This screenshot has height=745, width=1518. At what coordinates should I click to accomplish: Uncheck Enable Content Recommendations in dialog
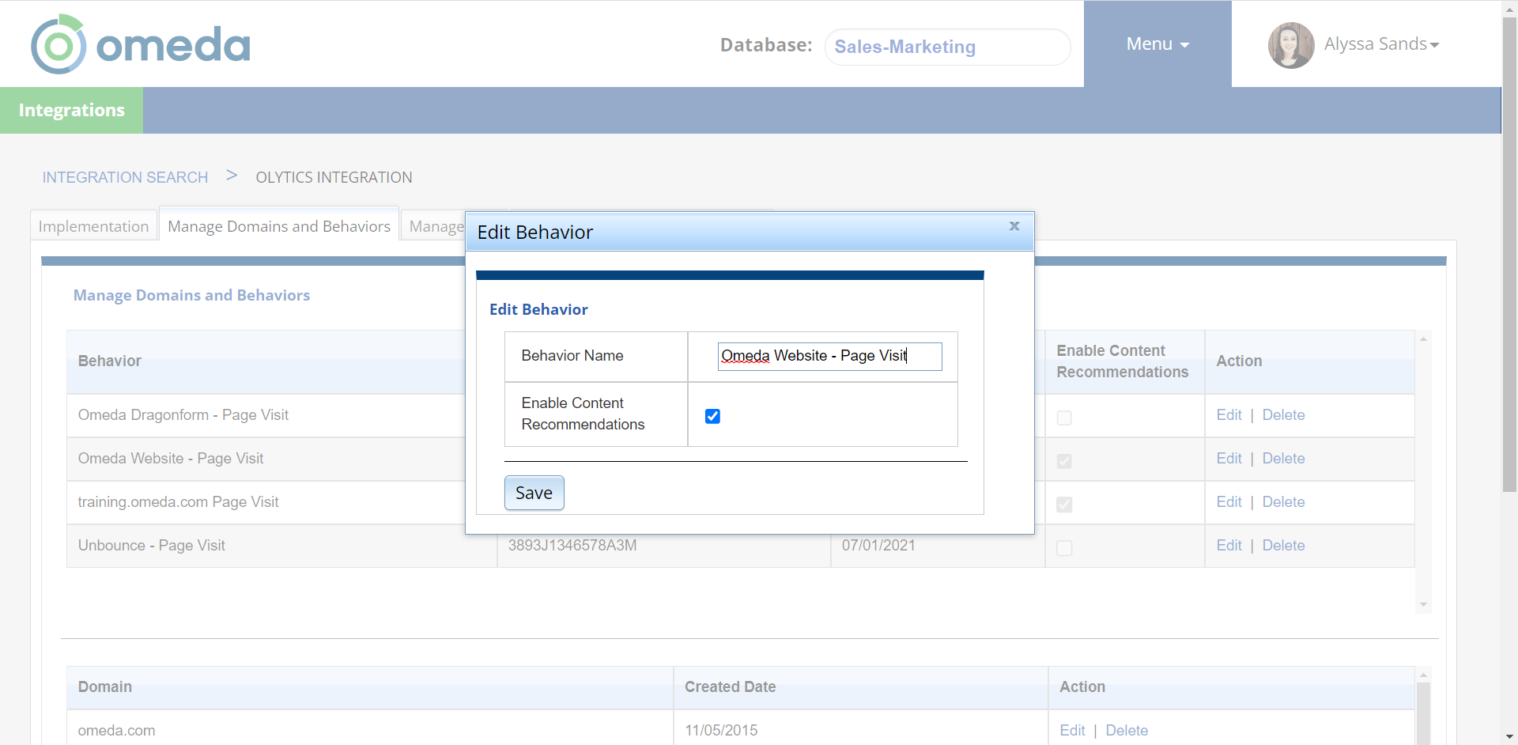click(x=712, y=416)
